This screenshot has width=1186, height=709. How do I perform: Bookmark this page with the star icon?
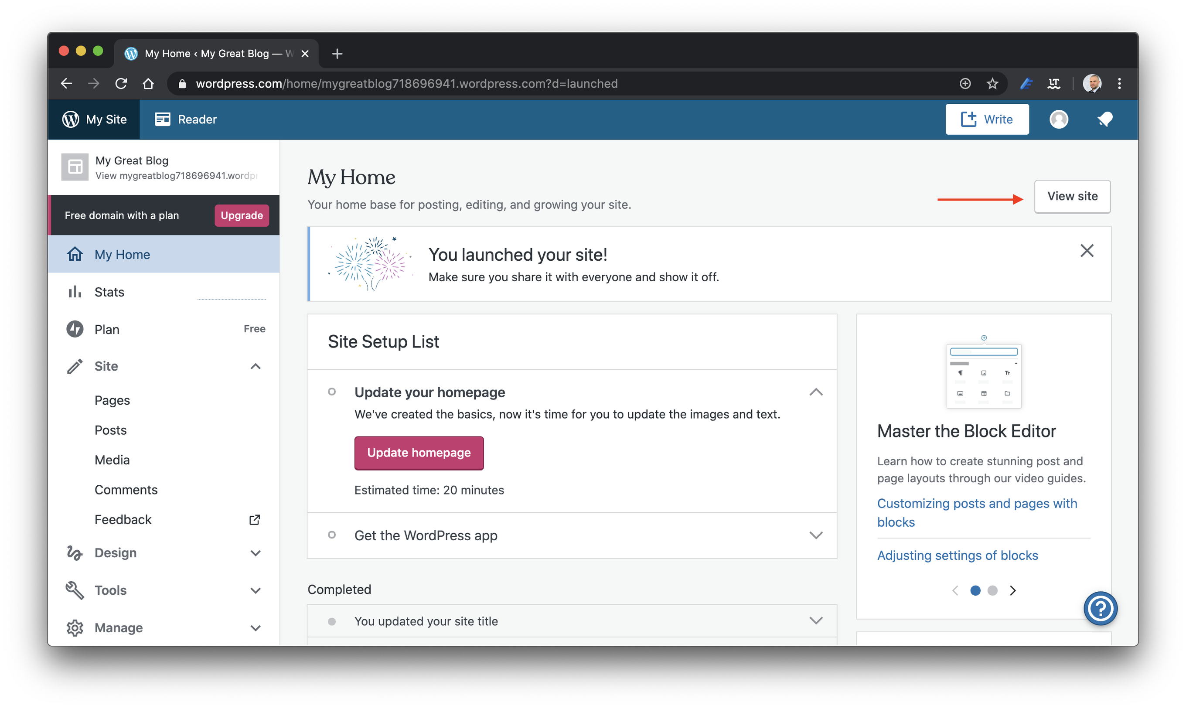coord(992,84)
